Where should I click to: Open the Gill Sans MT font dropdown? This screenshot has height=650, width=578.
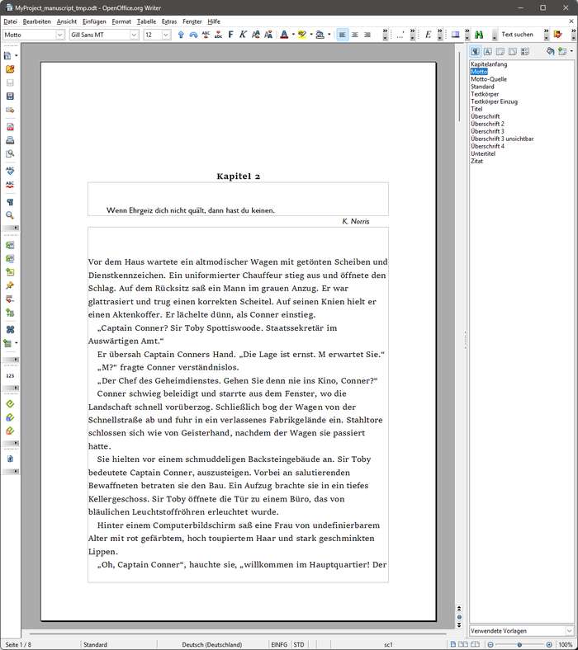click(x=134, y=35)
